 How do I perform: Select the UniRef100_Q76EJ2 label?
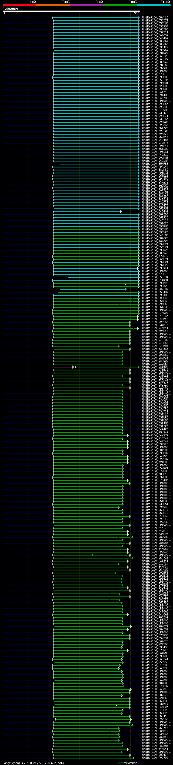click(x=155, y=370)
